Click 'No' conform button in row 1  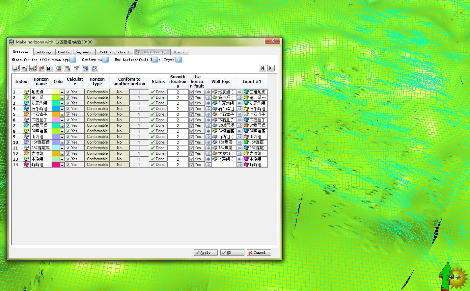point(119,92)
